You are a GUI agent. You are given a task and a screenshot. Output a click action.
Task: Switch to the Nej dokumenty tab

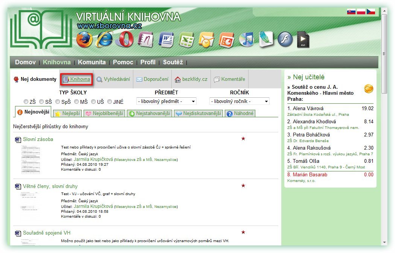35,79
